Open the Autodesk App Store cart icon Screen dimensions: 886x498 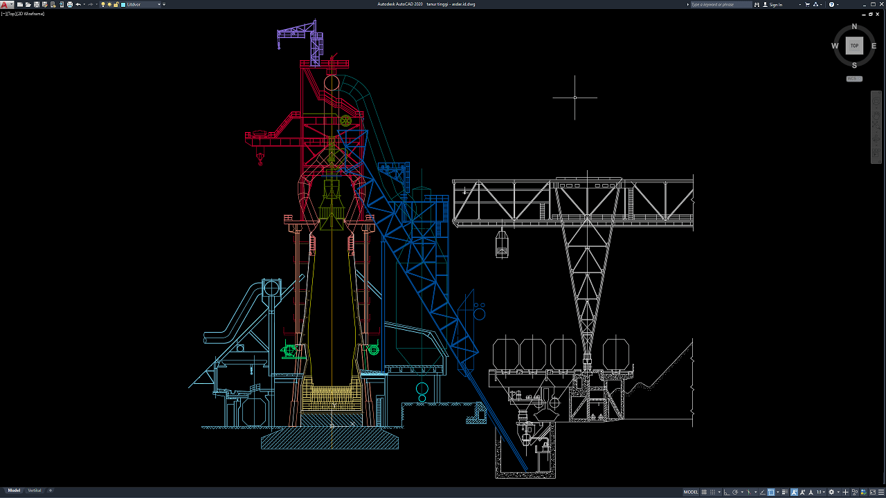coord(808,4)
